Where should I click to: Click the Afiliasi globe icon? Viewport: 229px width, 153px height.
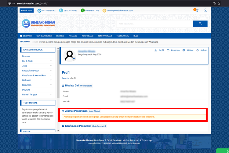coord(184,50)
